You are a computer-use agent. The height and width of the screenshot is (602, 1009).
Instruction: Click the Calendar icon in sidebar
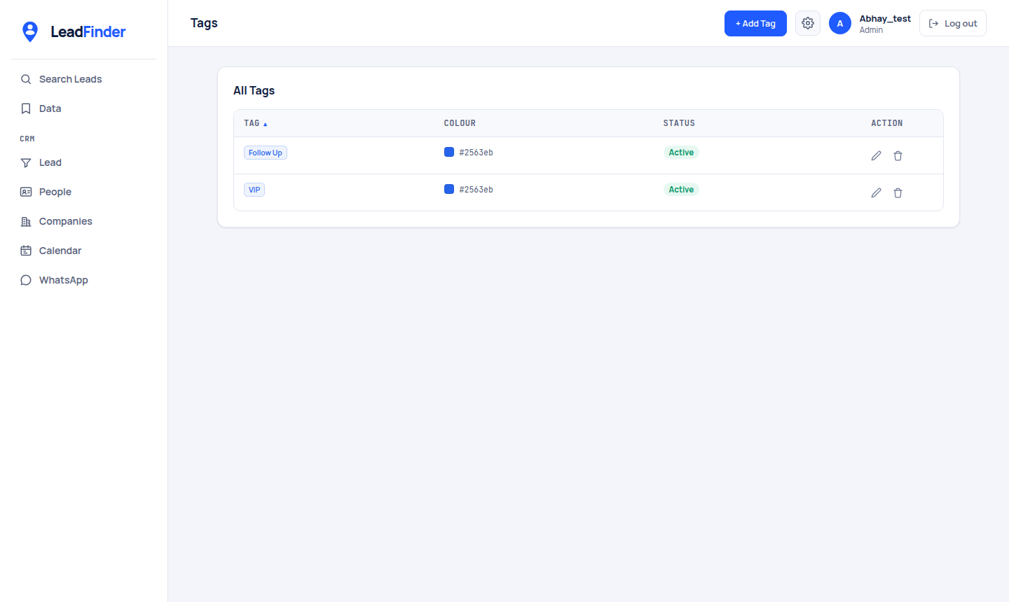[26, 251]
